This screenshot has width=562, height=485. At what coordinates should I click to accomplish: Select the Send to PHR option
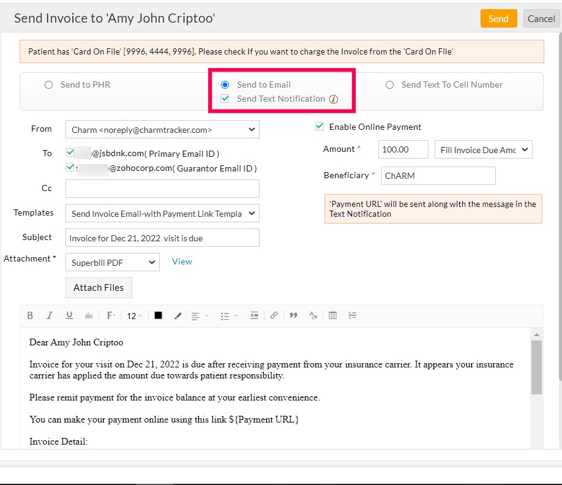pos(49,85)
